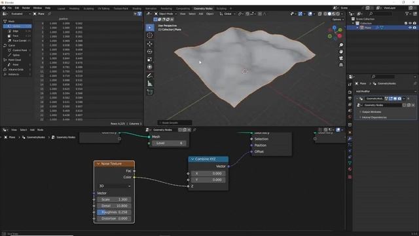Collapse the Noise Texture node
The height and width of the screenshot is (236, 419).
pos(98,164)
